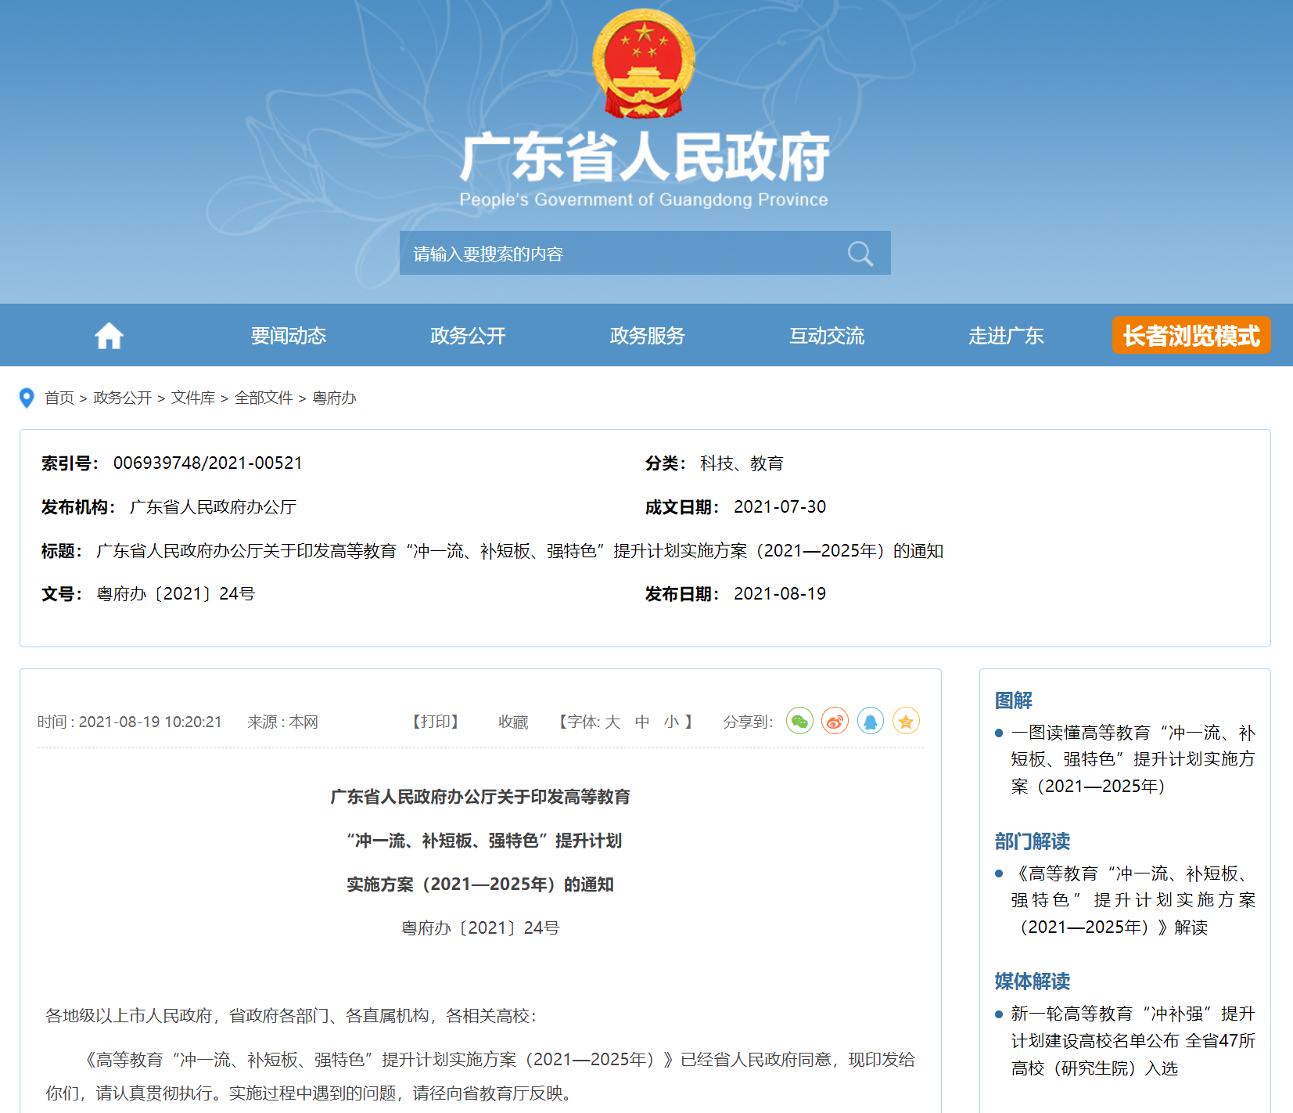1293x1113 pixels.
Task: Open the 要闻动态 menu
Action: (288, 336)
